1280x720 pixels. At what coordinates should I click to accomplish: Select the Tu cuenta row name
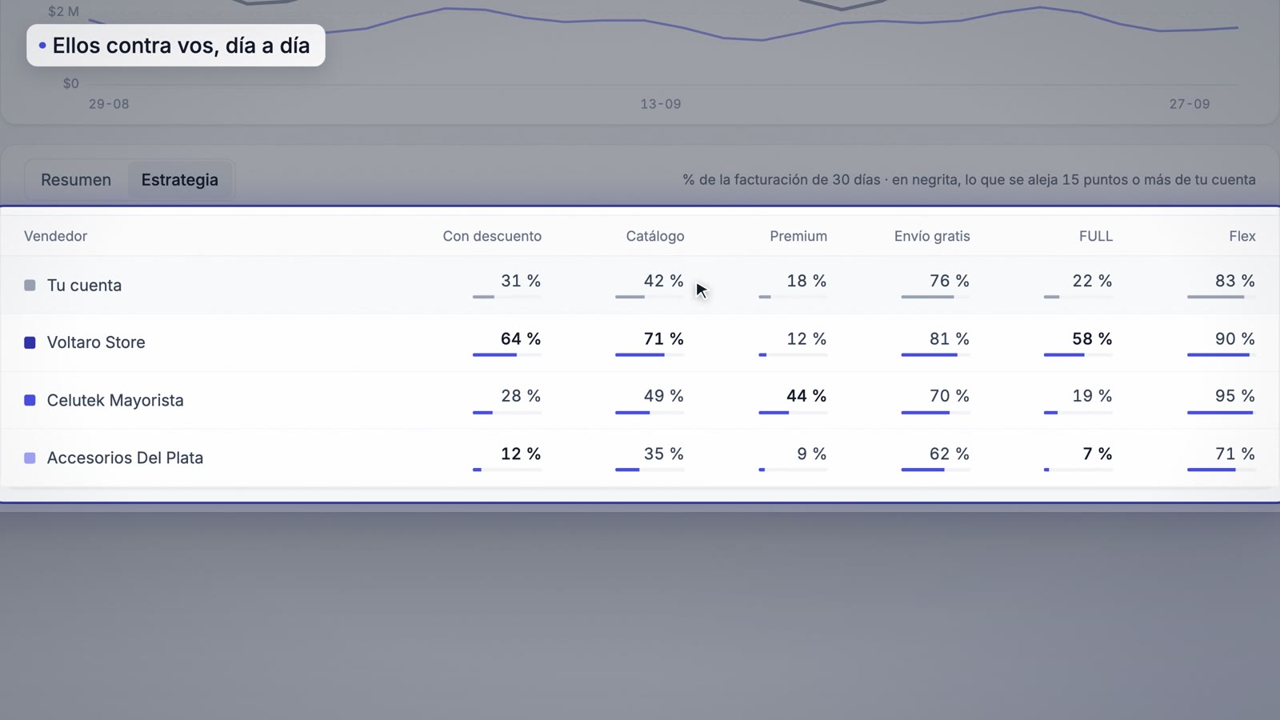tap(84, 286)
